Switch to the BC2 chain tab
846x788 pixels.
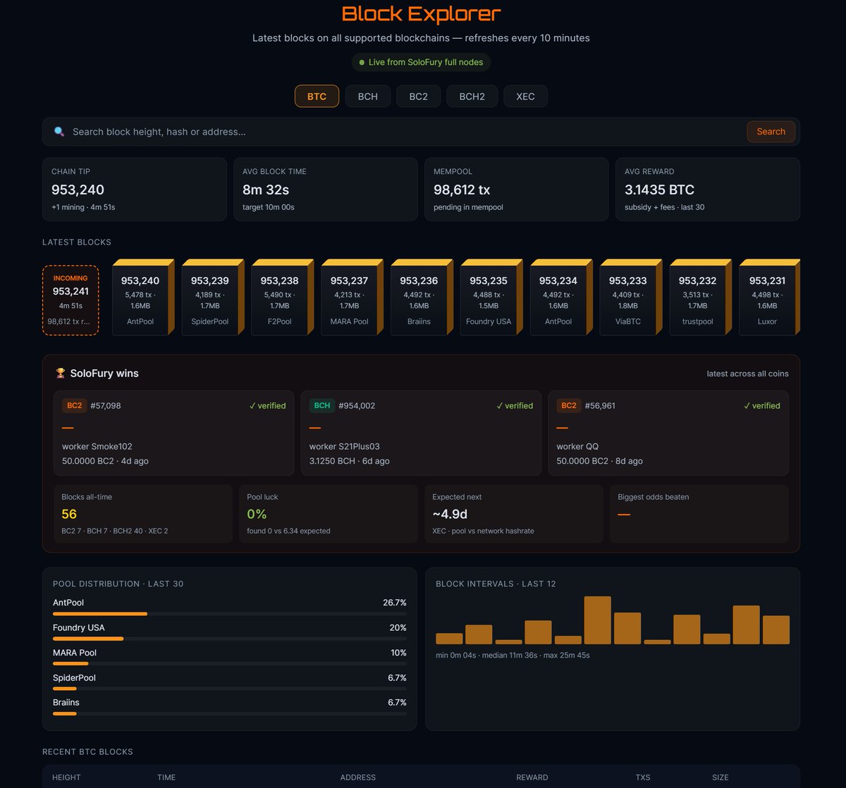(x=418, y=96)
